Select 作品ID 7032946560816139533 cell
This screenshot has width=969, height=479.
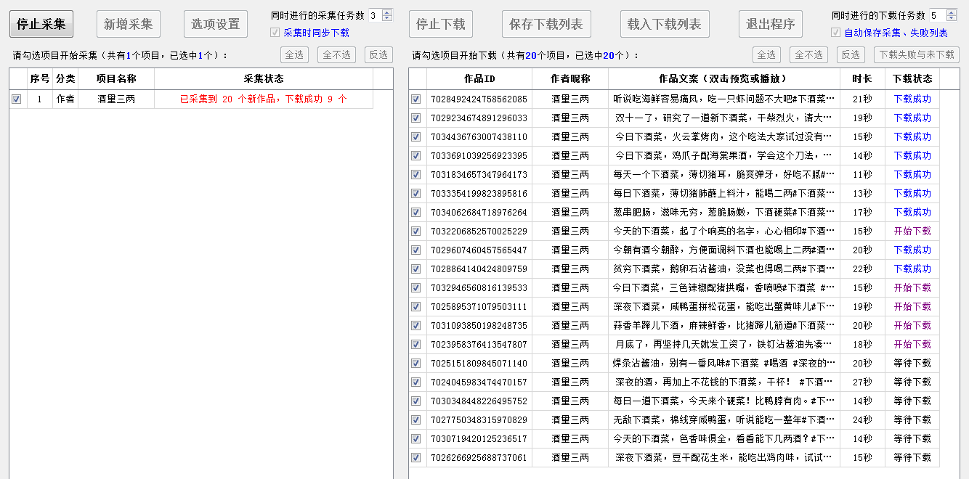click(x=479, y=288)
